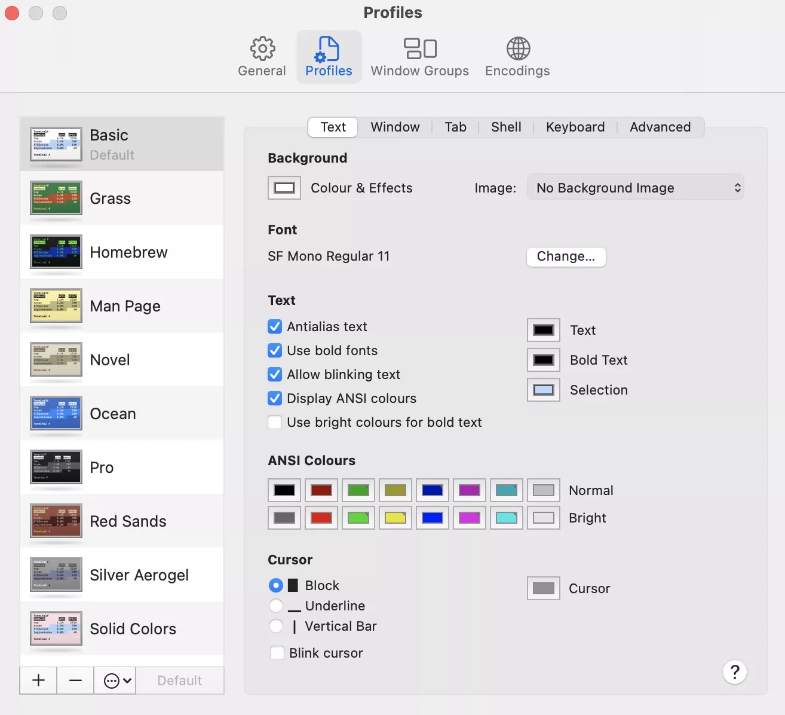The height and width of the screenshot is (715, 785).
Task: Click the Selection colour swatch
Action: point(543,390)
